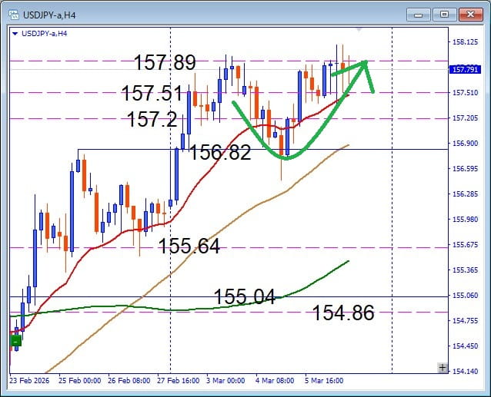The height and width of the screenshot is (397, 491).
Task: Click the 4 Mar 08:00 time label
Action: [x=275, y=380]
